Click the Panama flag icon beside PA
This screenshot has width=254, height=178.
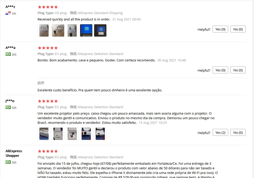pyautogui.click(x=8, y=13)
